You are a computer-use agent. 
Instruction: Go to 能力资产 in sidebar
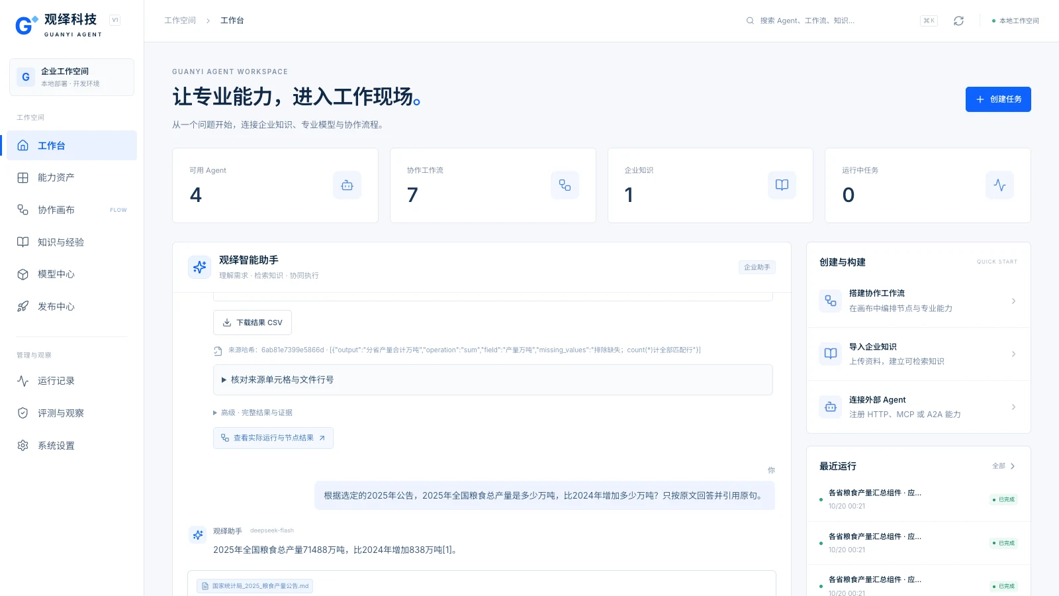coord(71,177)
